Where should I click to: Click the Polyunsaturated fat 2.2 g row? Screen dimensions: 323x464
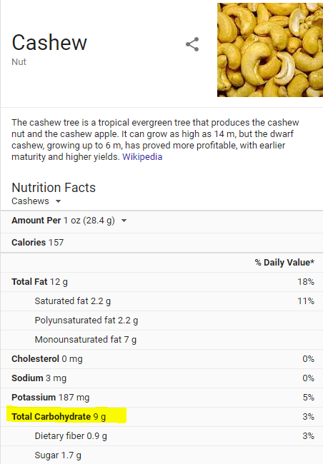tap(161, 321)
